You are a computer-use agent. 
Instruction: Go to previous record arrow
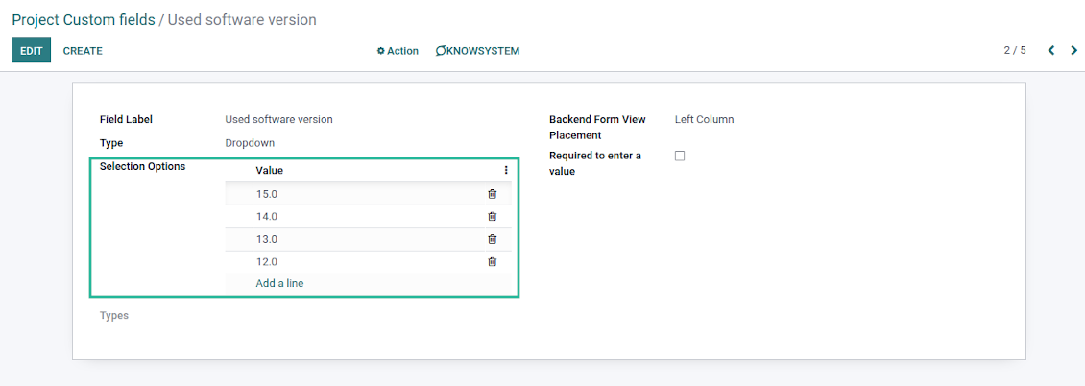click(1051, 51)
